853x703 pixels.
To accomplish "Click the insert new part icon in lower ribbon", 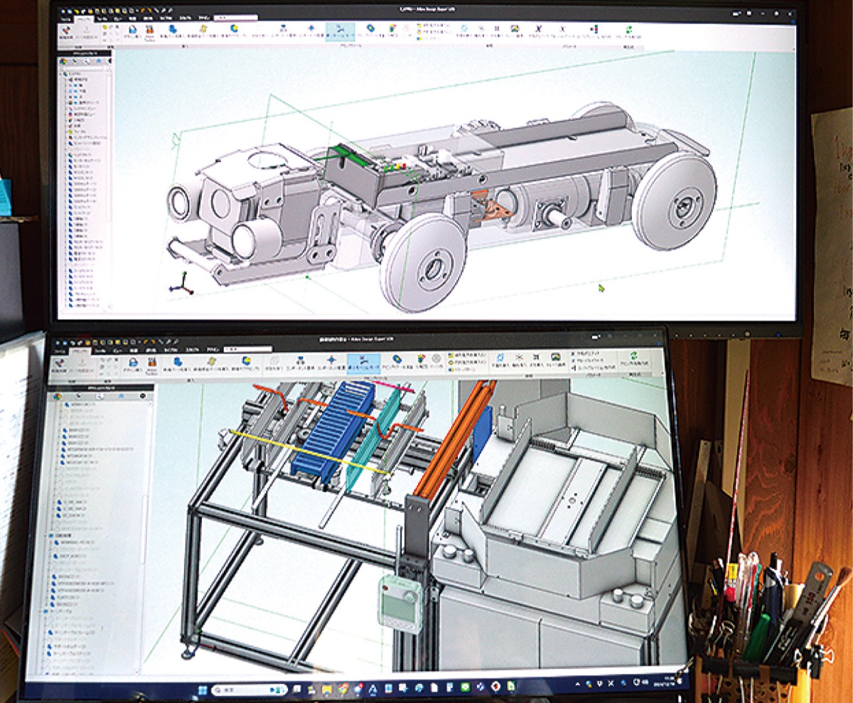I will [x=178, y=362].
